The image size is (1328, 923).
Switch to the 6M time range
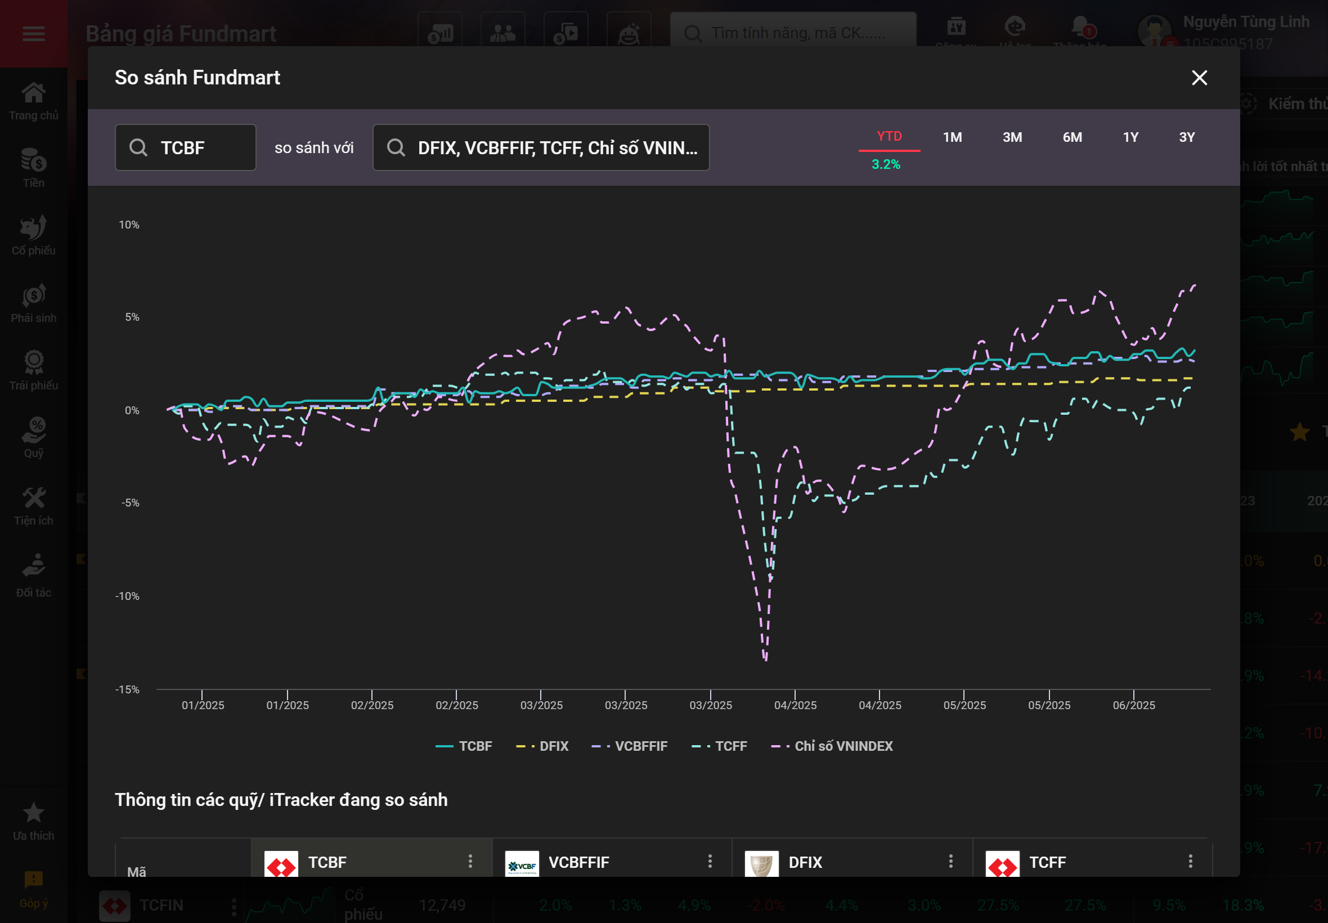(x=1072, y=137)
